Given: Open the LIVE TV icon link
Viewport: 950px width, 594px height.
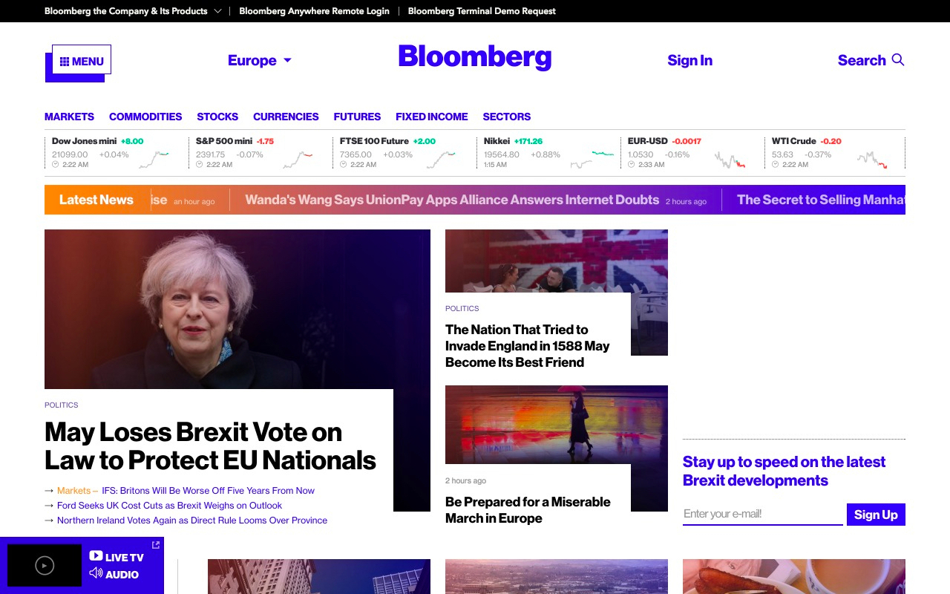Looking at the screenshot, I should pos(117,556).
